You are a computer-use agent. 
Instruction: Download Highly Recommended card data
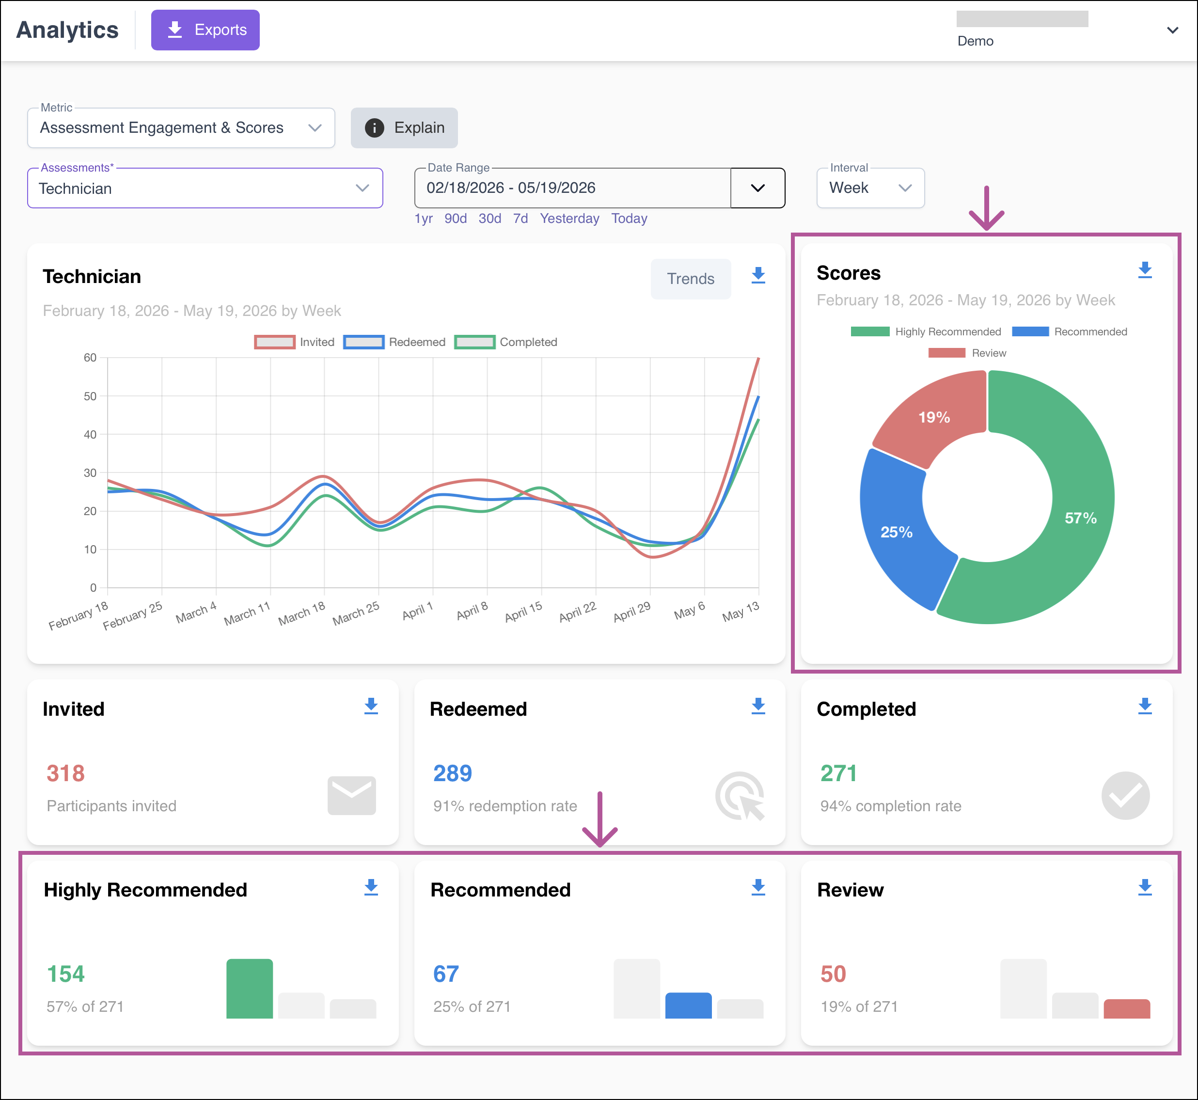(371, 887)
